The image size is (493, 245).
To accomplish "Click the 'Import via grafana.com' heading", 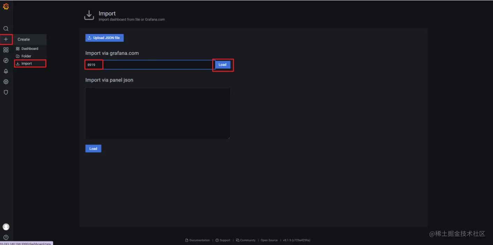I will (112, 53).
